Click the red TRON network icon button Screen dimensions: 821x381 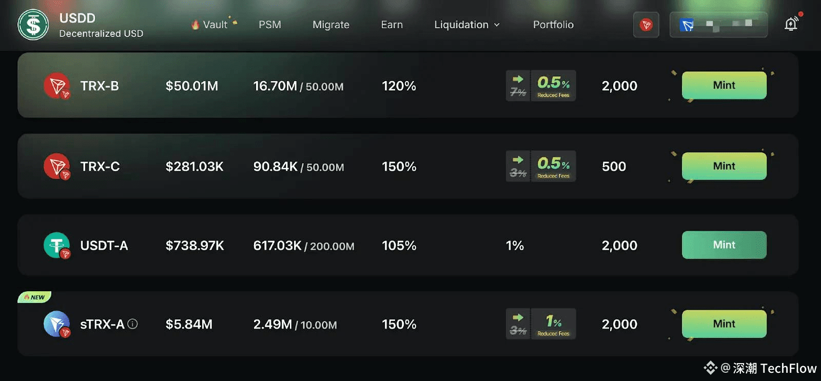[646, 25]
